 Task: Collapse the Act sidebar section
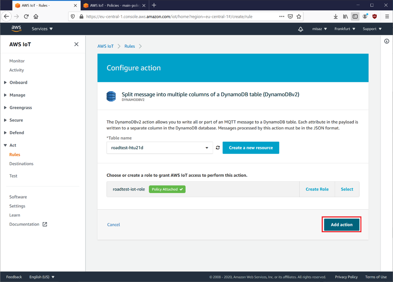(x=12, y=145)
